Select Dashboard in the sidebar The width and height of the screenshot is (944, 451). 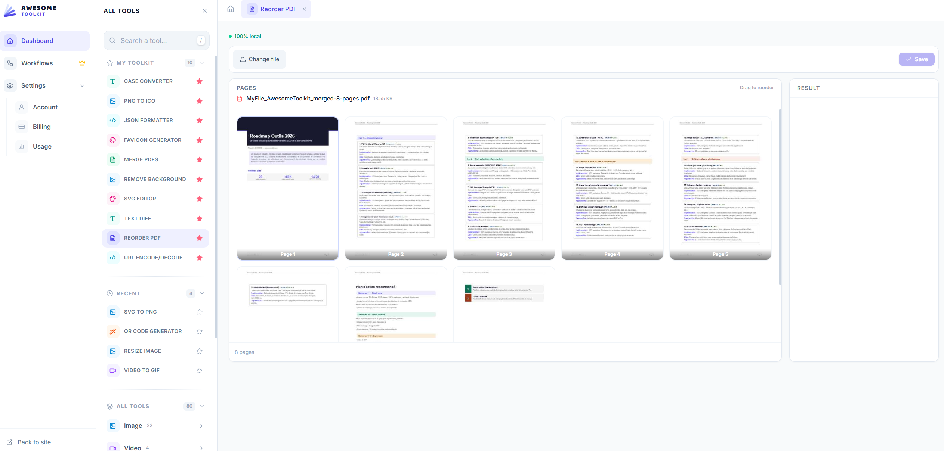point(37,41)
